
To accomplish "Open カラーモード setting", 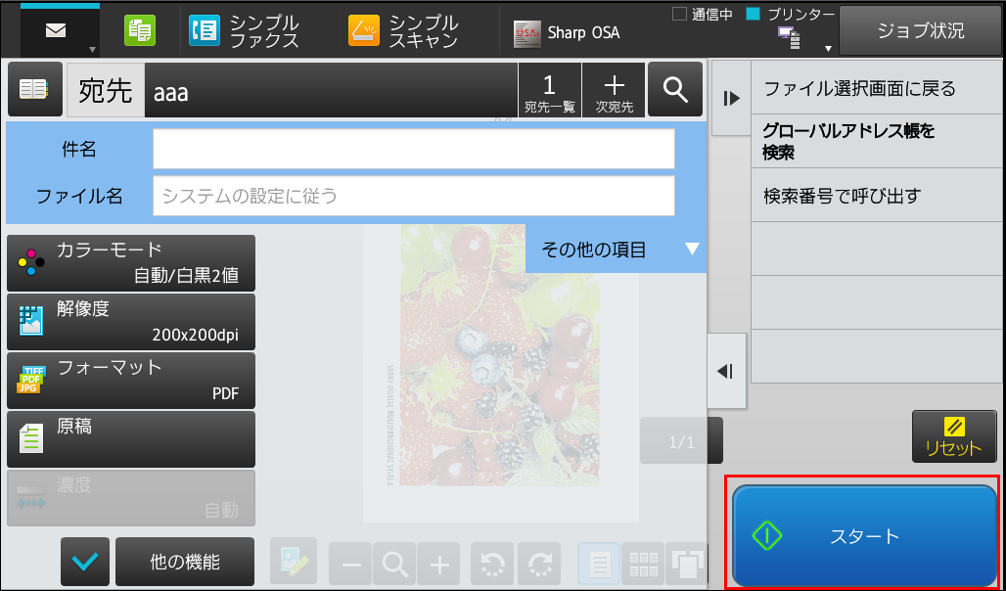I will (x=131, y=263).
